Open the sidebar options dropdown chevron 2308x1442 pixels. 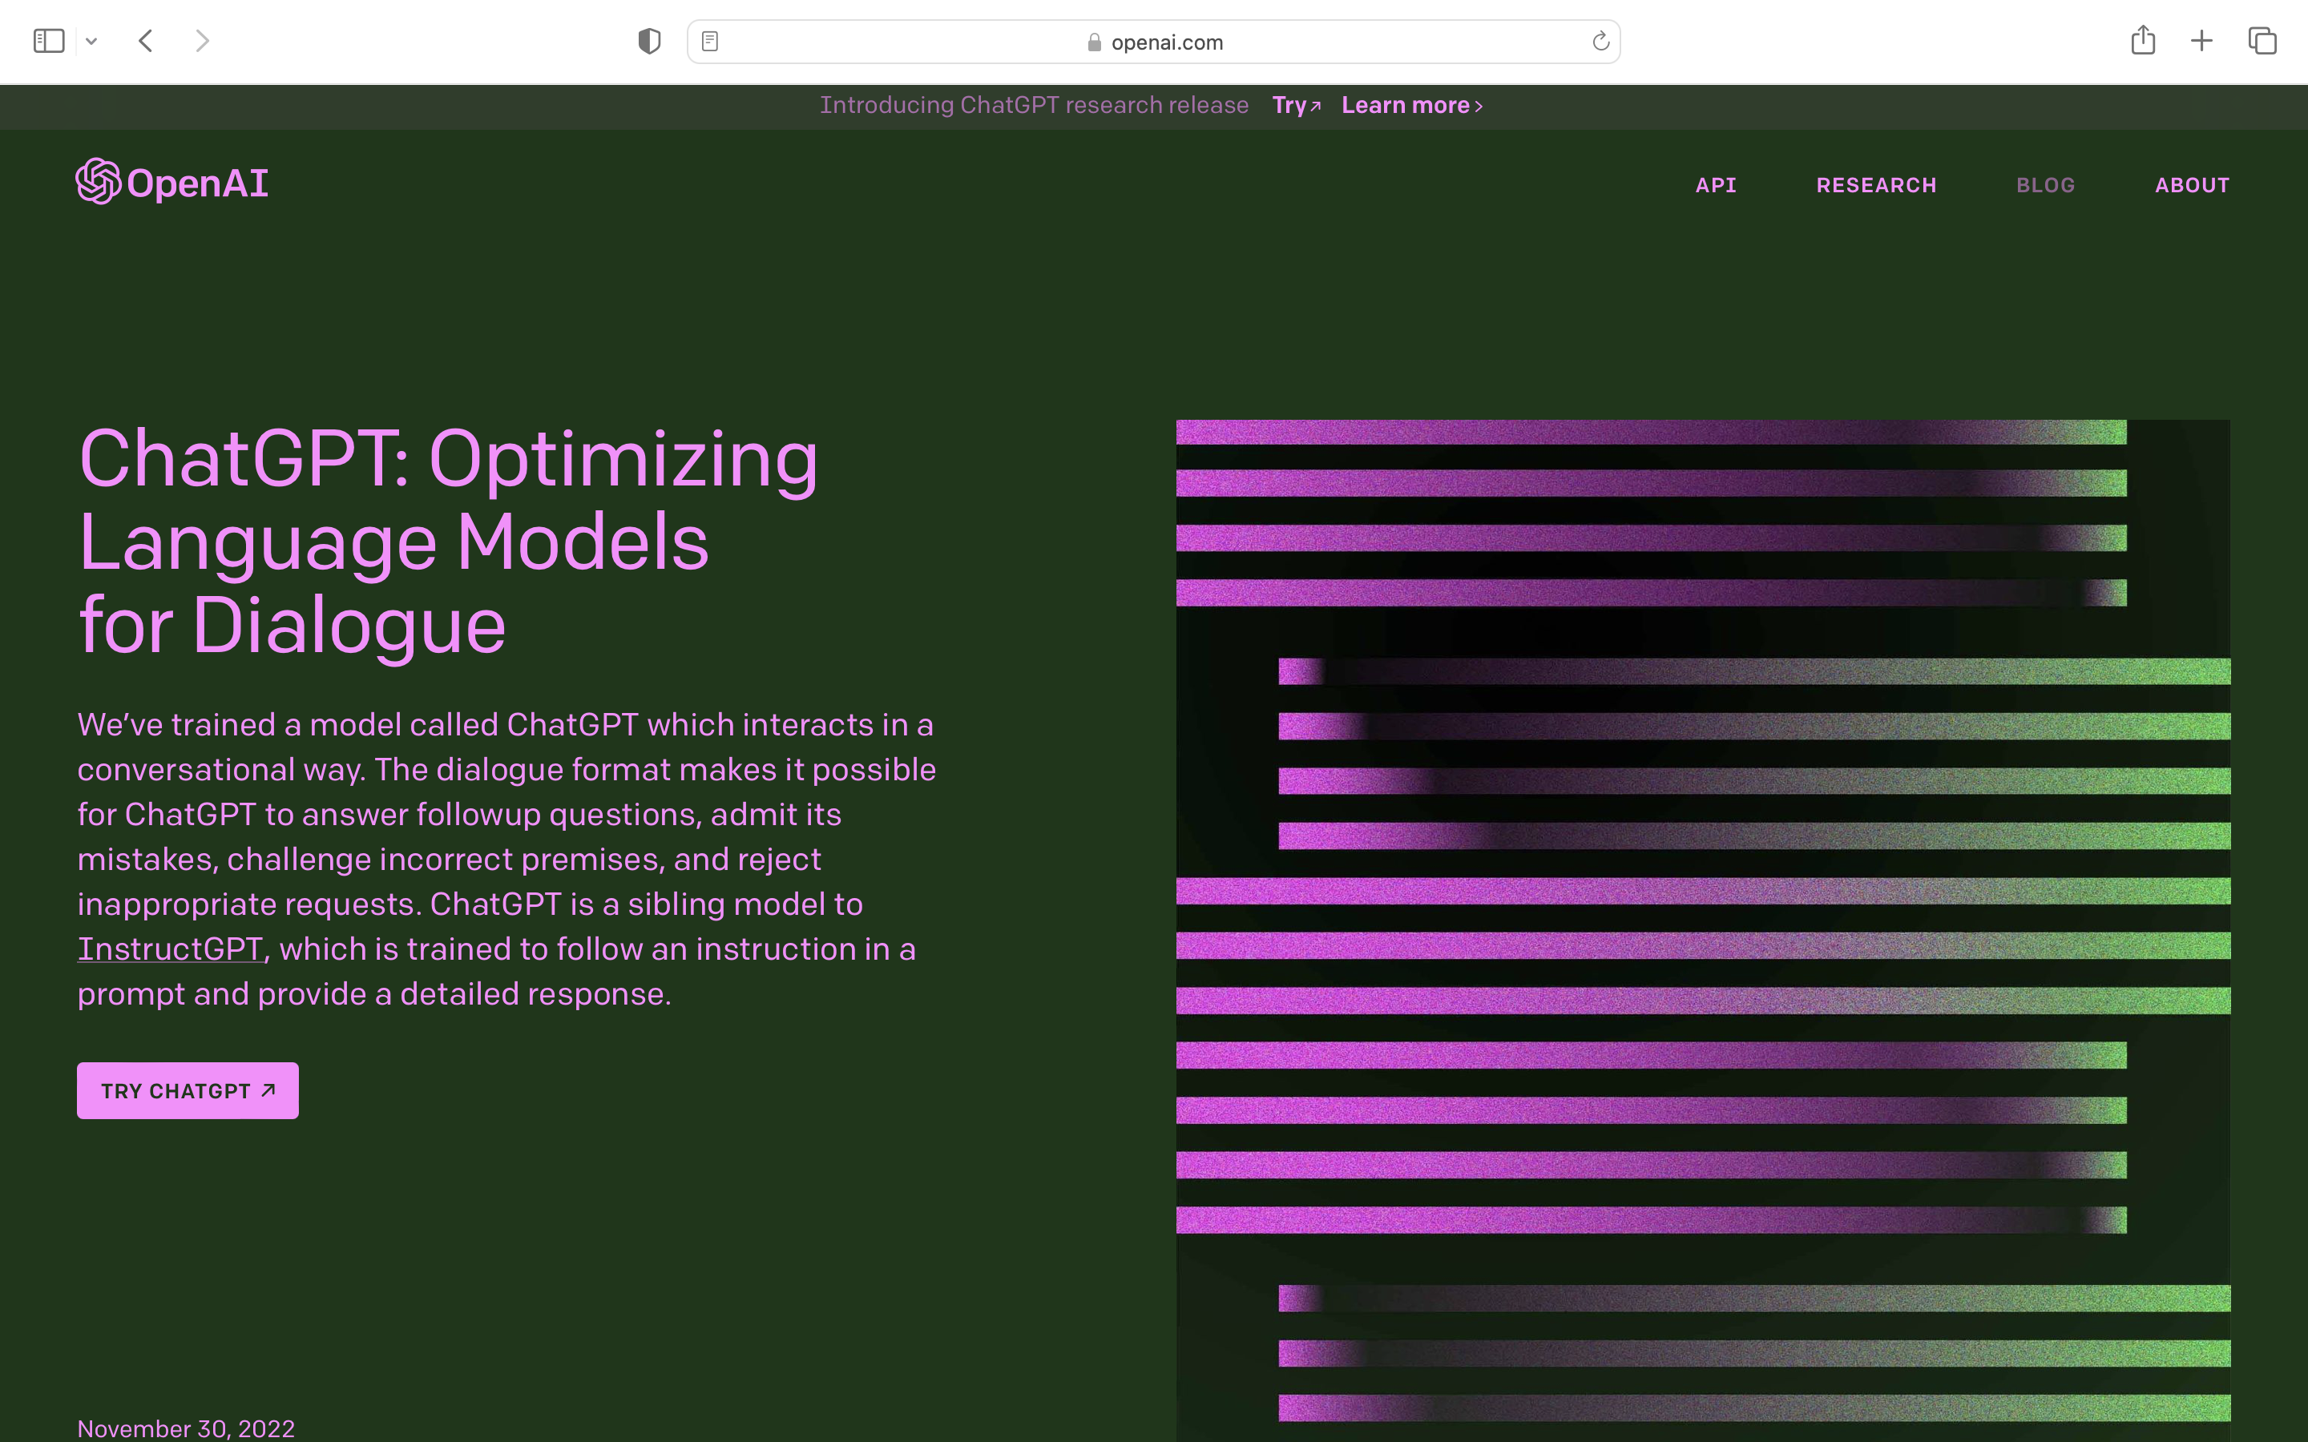tap(91, 41)
